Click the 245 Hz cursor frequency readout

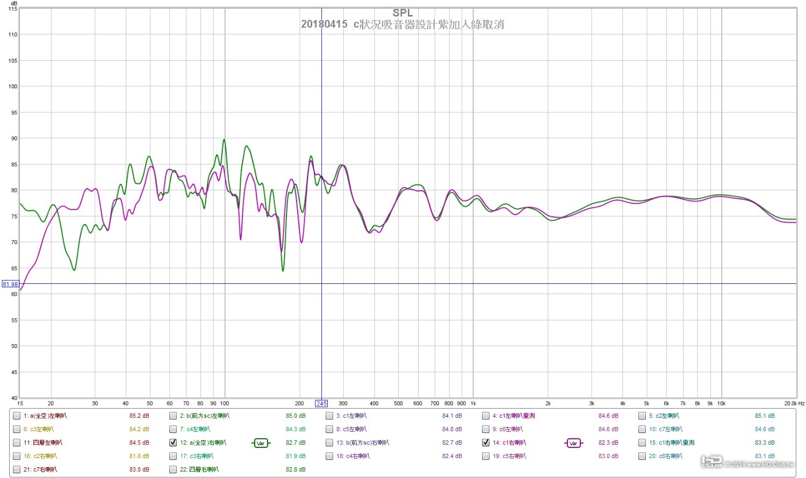pyautogui.click(x=321, y=403)
